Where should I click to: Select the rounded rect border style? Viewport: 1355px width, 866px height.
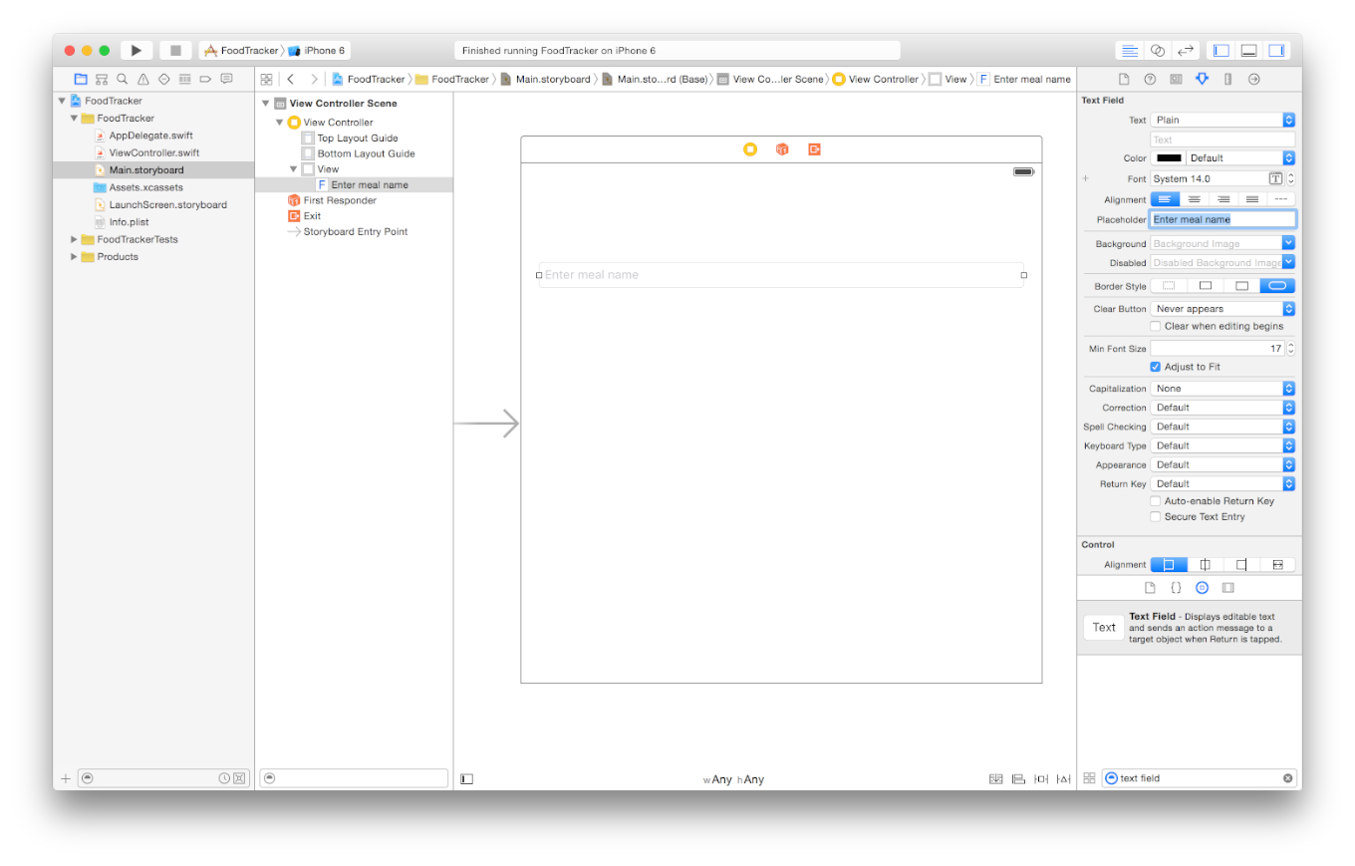(x=1277, y=286)
